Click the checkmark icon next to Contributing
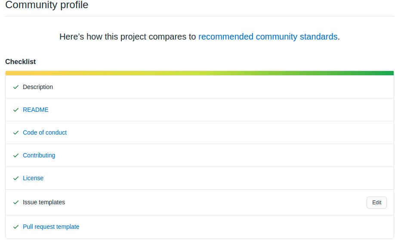Image resolution: width=395 pixels, height=240 pixels. (x=16, y=155)
